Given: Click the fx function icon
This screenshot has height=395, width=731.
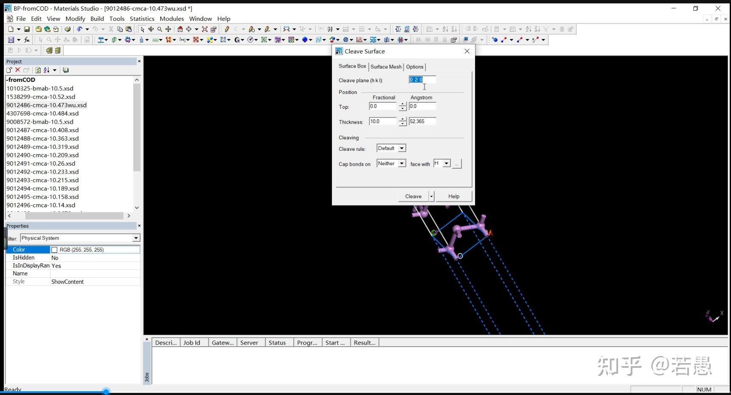Looking at the screenshot, I should (27, 40).
